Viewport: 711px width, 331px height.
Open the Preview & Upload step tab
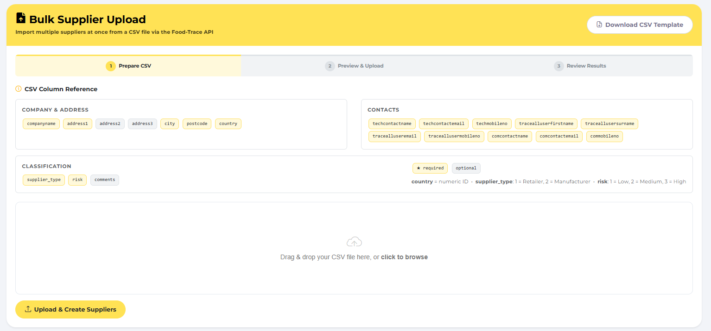point(355,66)
